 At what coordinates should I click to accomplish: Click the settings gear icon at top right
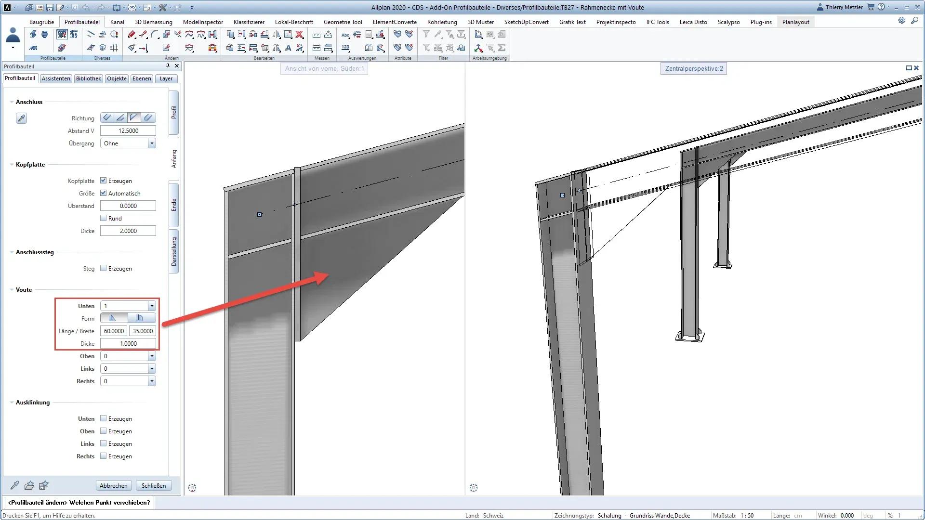tap(901, 21)
